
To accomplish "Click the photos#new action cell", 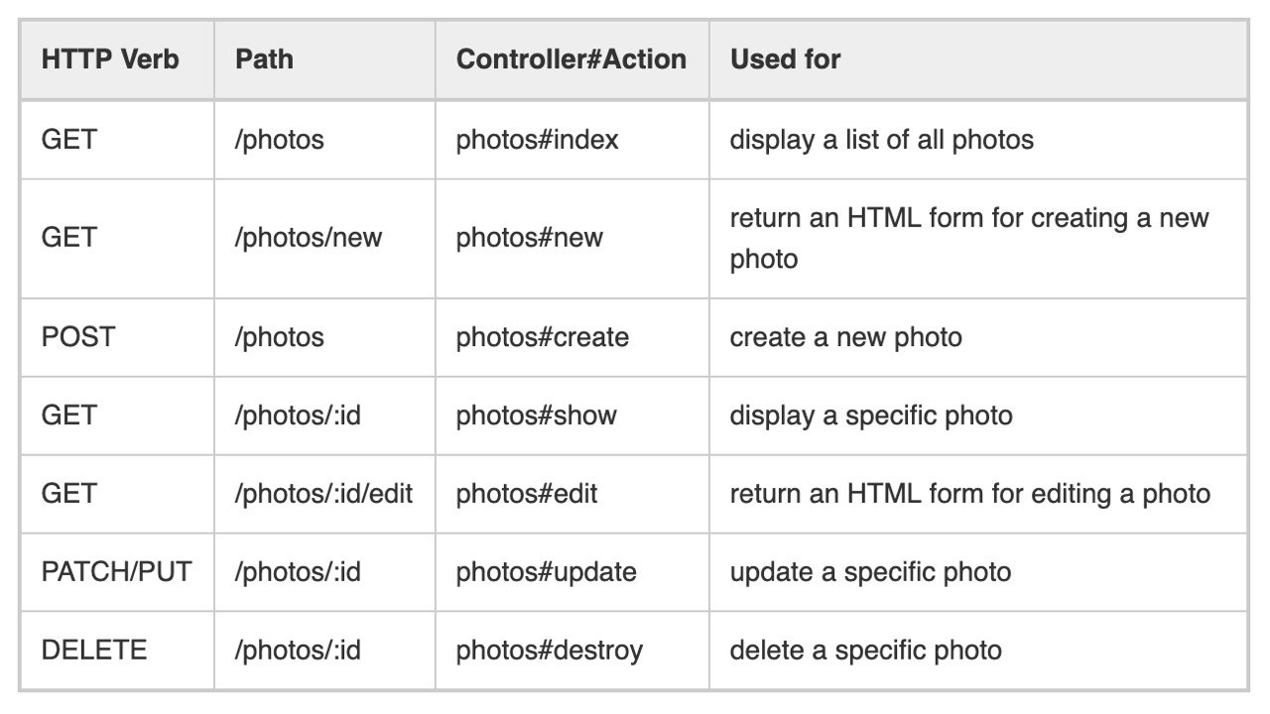I will pyautogui.click(x=571, y=238).
